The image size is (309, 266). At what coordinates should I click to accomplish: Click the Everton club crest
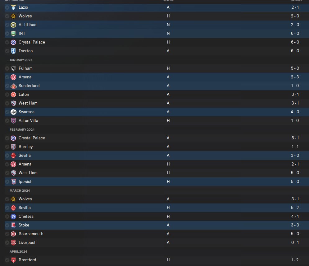click(13, 51)
